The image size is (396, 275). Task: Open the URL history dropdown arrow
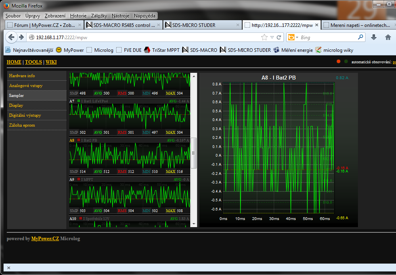(272, 38)
